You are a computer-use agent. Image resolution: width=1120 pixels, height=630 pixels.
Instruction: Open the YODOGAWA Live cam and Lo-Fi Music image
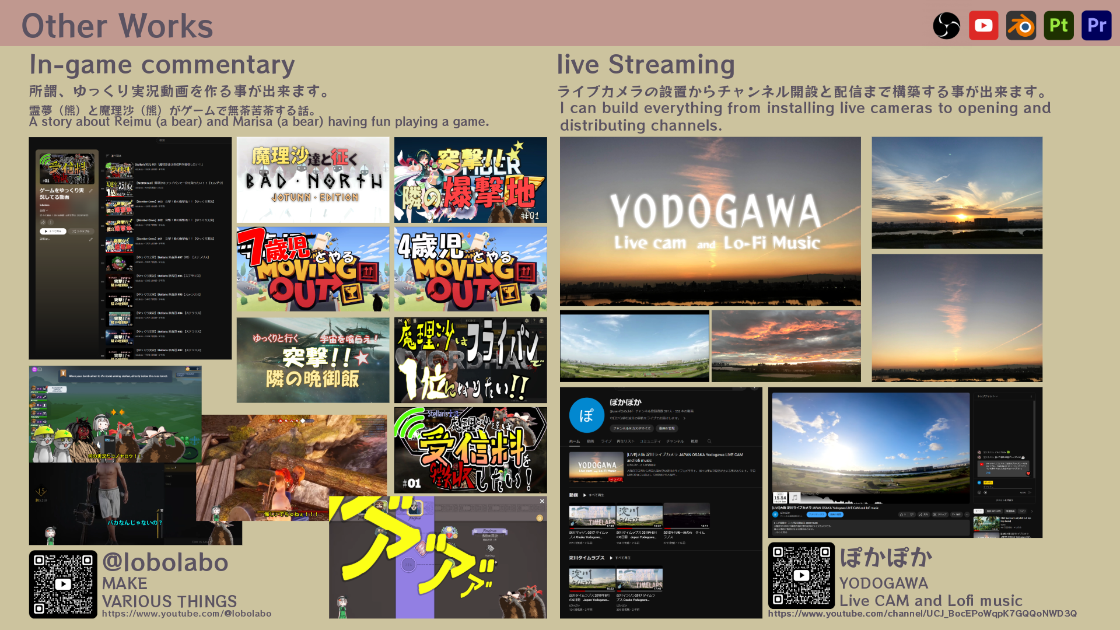[710, 222]
